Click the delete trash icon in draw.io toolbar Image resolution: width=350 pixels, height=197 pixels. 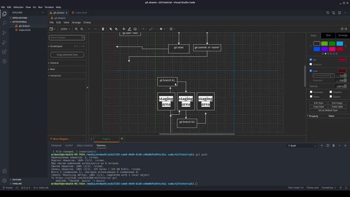click(103, 29)
